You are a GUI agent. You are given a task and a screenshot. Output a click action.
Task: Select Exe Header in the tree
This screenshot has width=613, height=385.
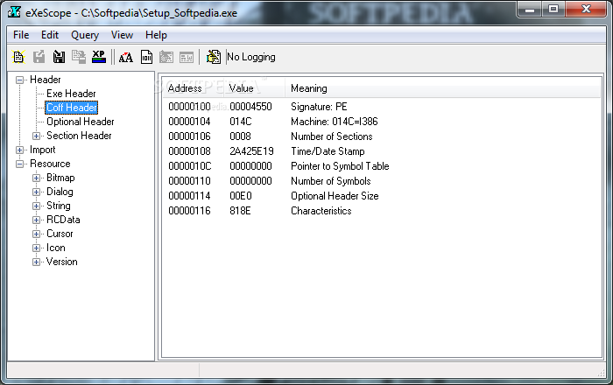pos(71,94)
